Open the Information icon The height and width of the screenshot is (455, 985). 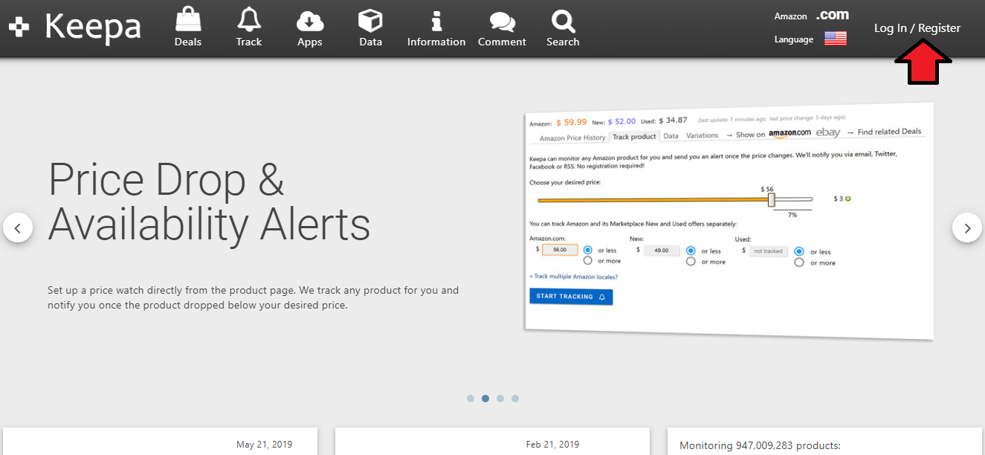(436, 20)
